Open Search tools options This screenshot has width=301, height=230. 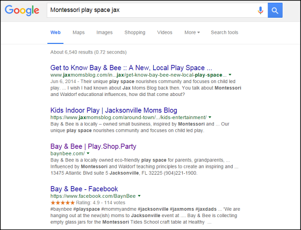pyautogui.click(x=225, y=32)
